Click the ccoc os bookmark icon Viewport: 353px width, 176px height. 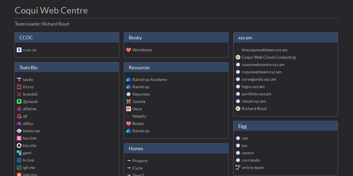pos(19,50)
